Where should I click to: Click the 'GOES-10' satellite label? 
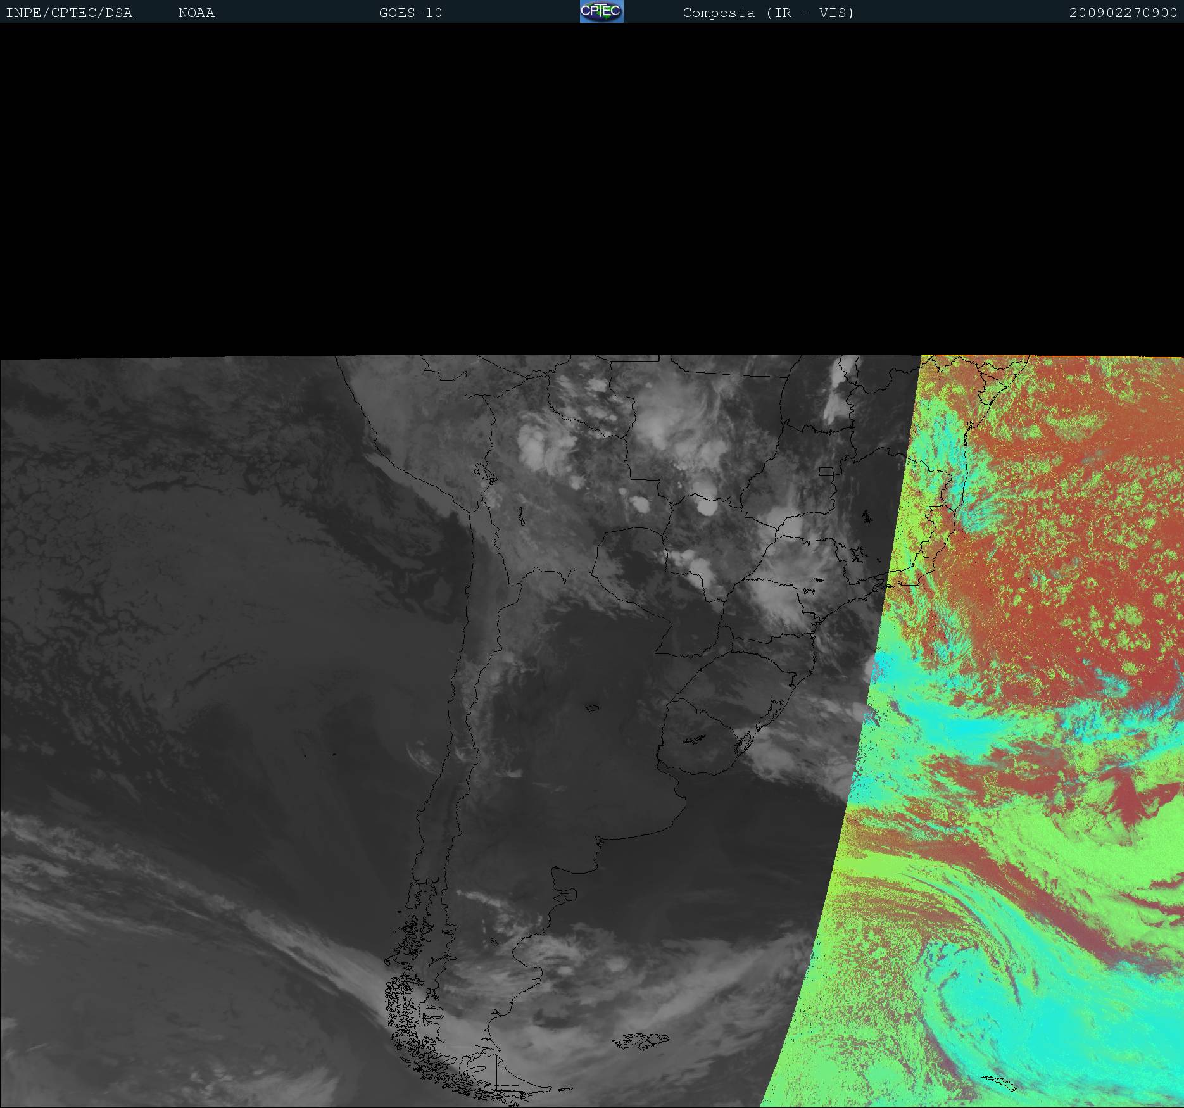(410, 13)
